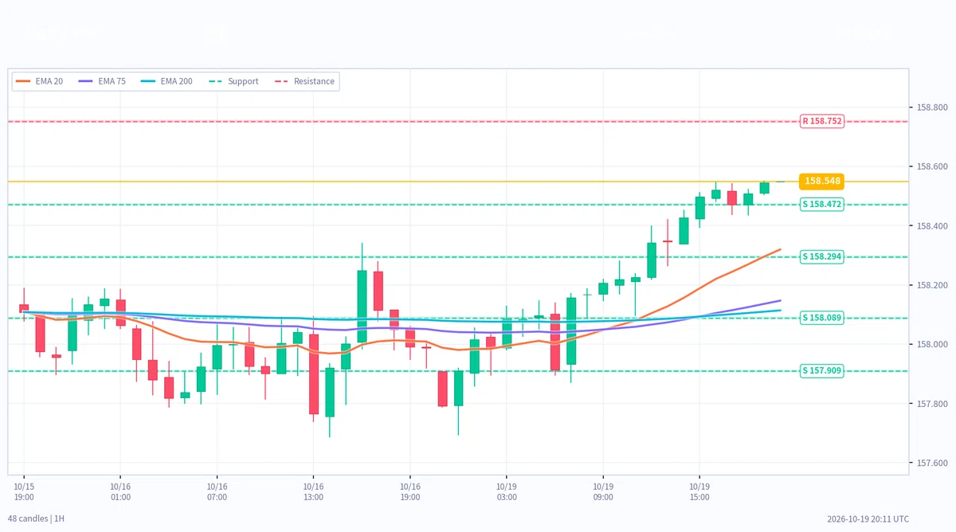Click the 10/16 19:00 time axis label

point(410,491)
